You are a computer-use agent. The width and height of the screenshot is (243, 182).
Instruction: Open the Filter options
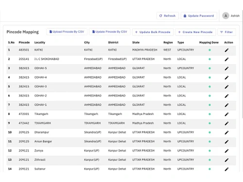226,32
